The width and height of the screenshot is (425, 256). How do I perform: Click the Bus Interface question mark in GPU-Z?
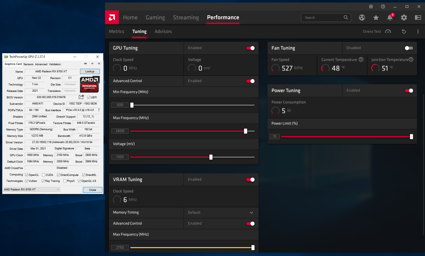click(99, 110)
